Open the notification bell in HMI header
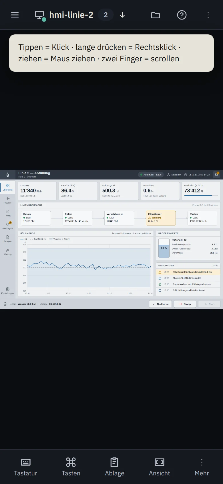Screen dimensions: 223x484 (x=216, y=175)
